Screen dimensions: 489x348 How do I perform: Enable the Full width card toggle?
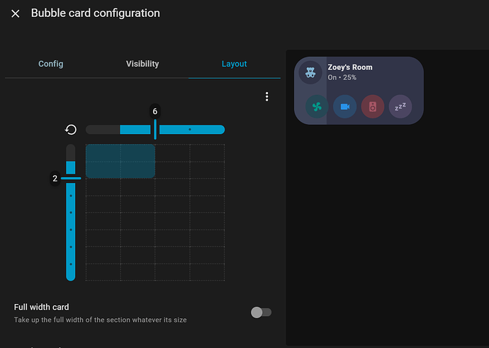pos(261,312)
